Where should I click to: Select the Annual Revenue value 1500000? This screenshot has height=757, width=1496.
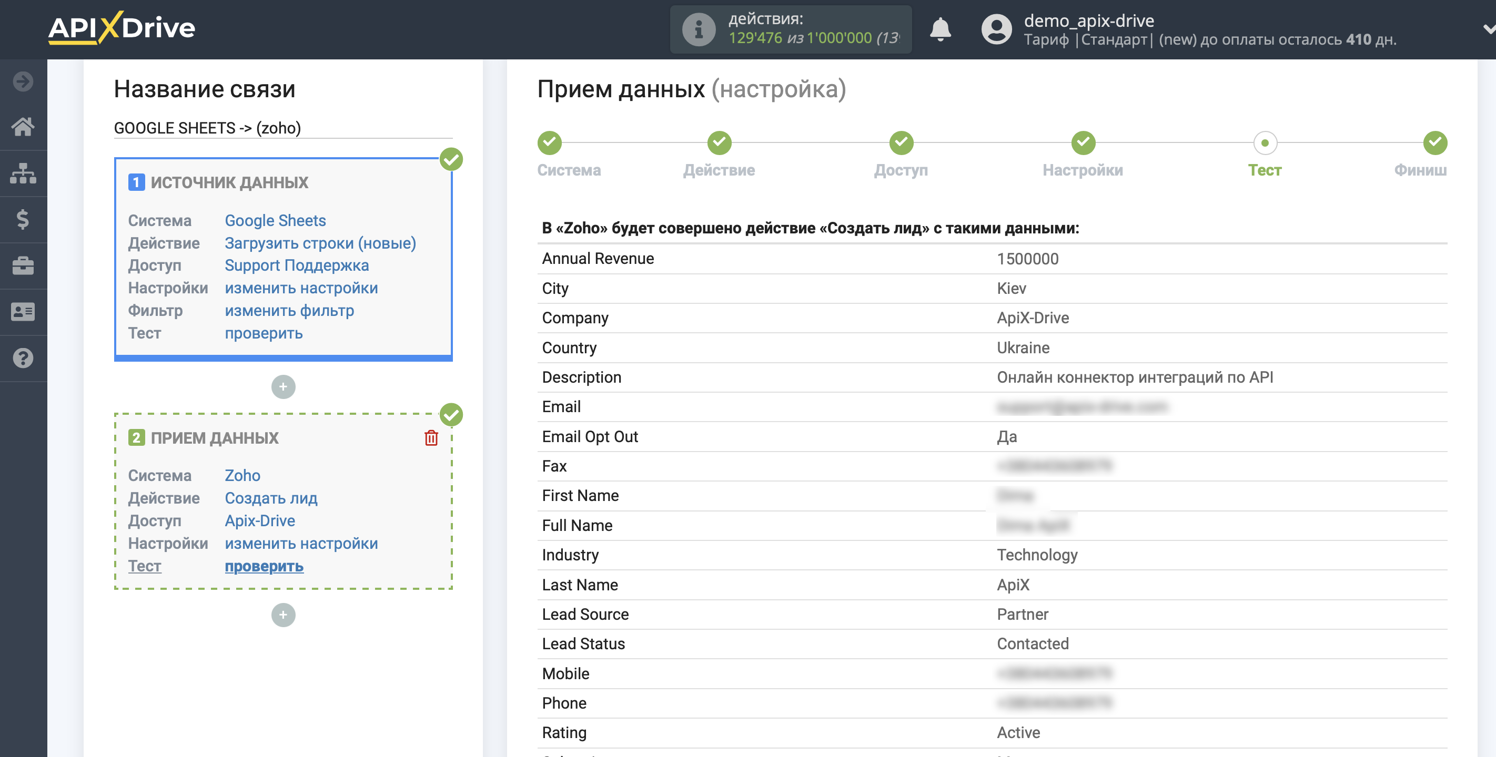tap(1027, 259)
